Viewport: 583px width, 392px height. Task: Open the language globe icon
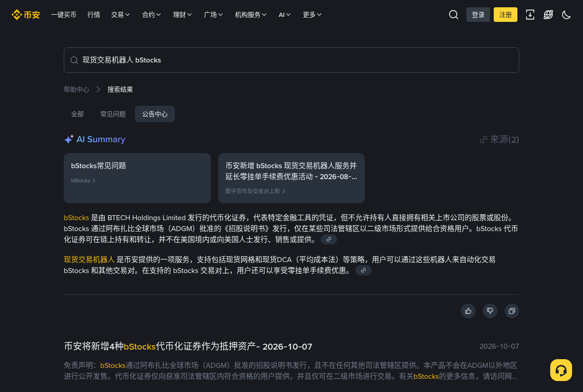[x=548, y=15]
